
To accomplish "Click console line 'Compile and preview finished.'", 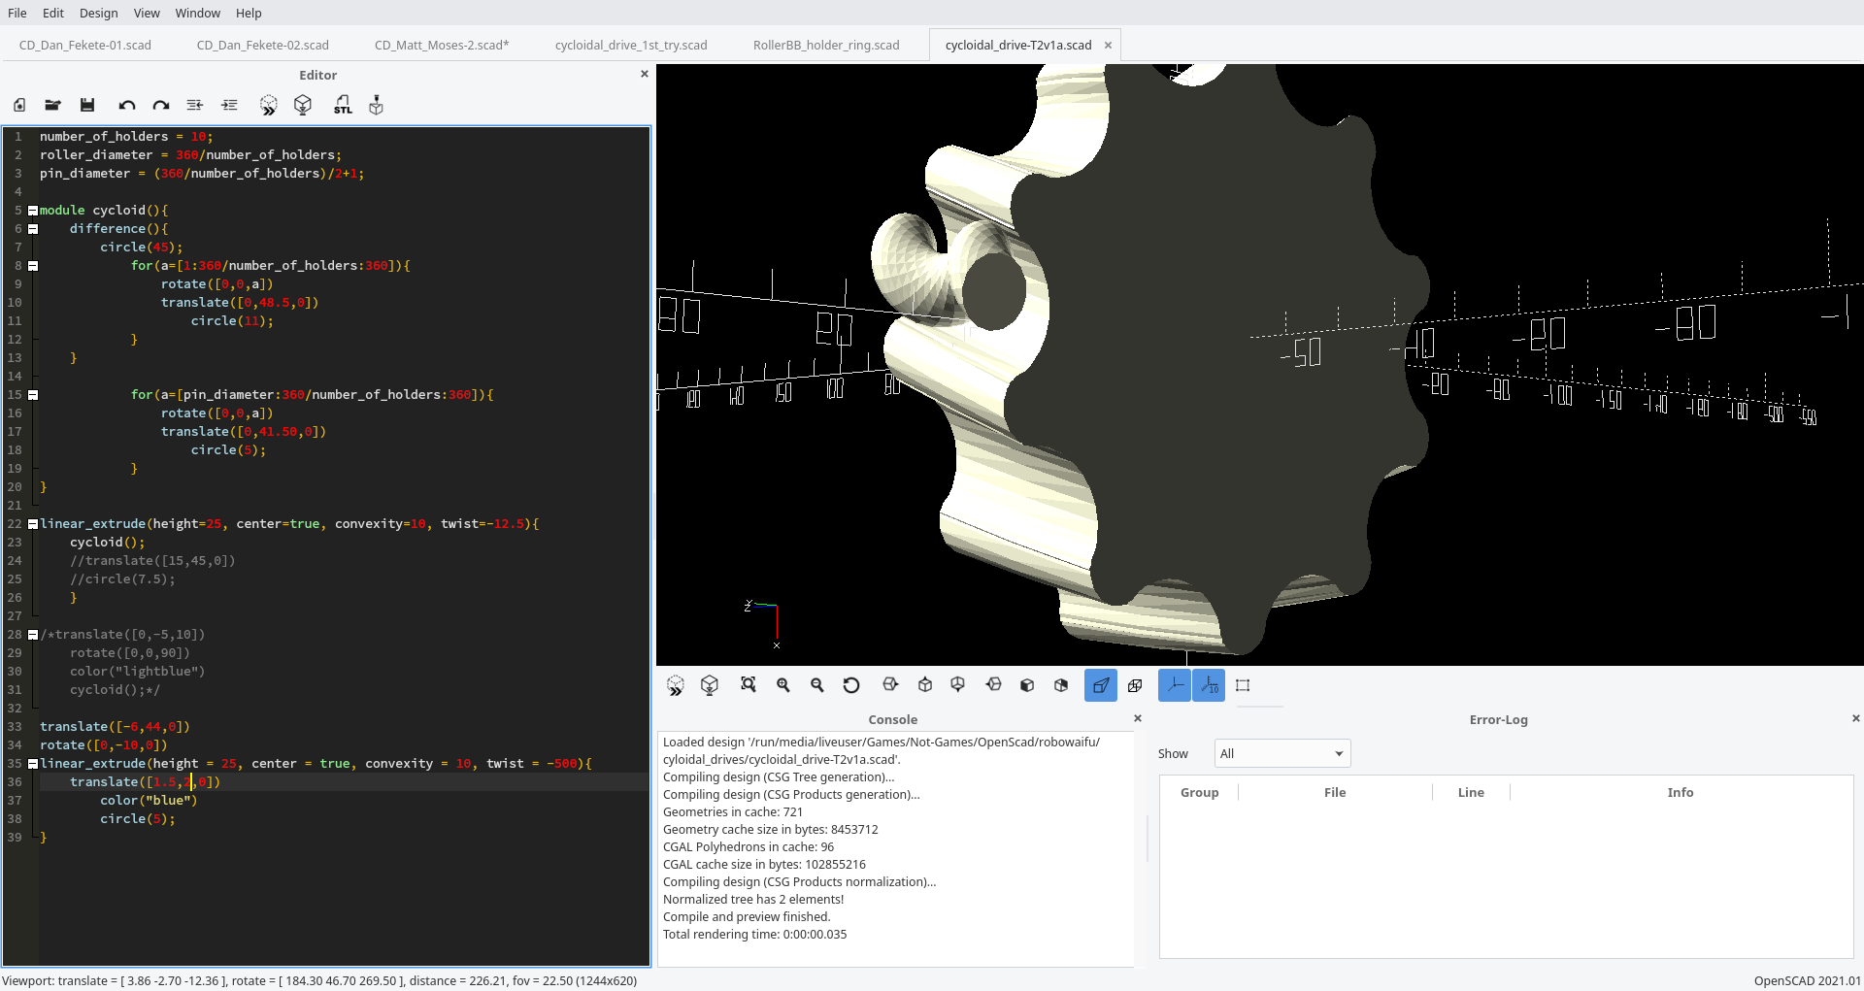I will point(747,916).
